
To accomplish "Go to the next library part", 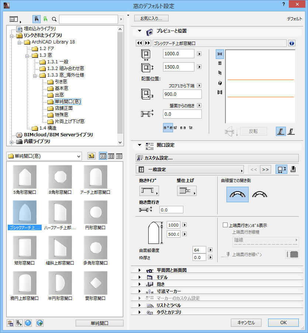I will pos(148,43).
